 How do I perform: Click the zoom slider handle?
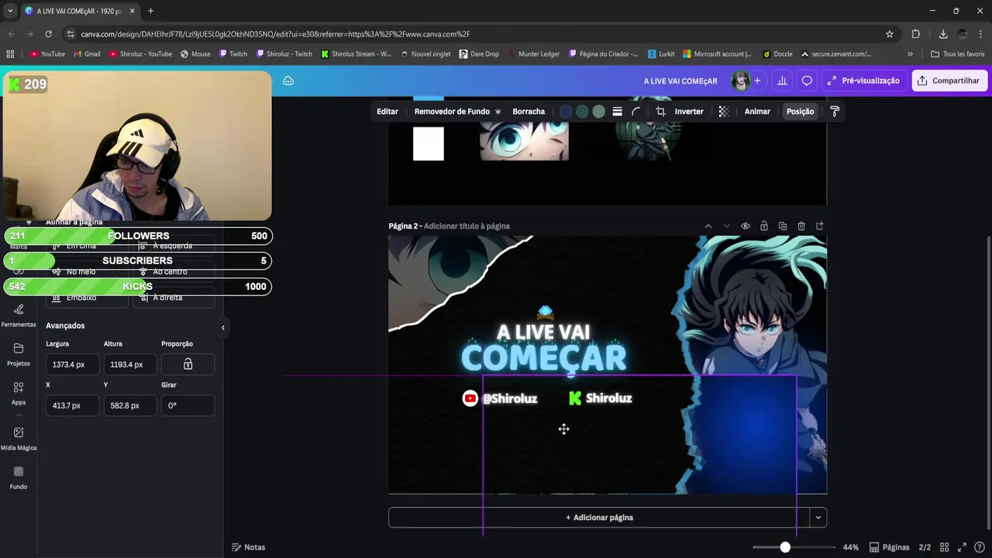[x=785, y=547]
